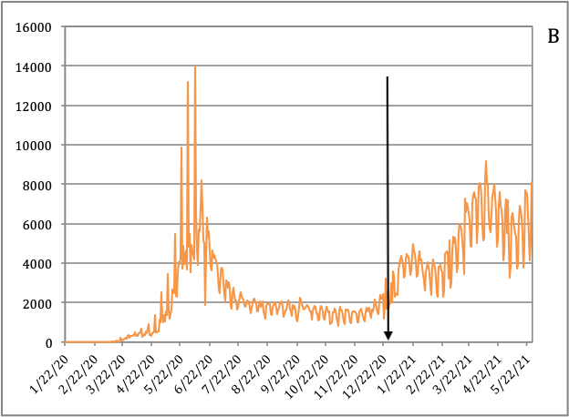Screen dimensions: 569x417
Task: Select the 1/22/20 date label
Action: click(49, 374)
